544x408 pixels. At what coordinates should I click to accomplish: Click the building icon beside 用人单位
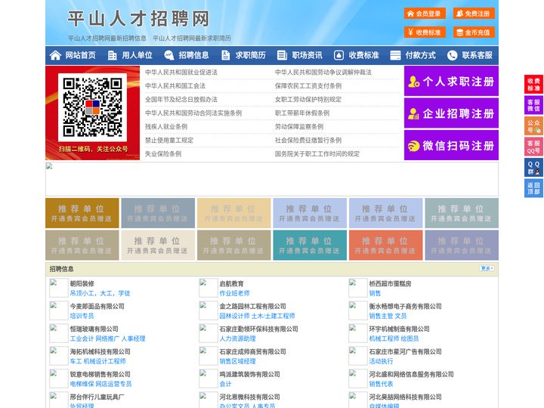112,55
